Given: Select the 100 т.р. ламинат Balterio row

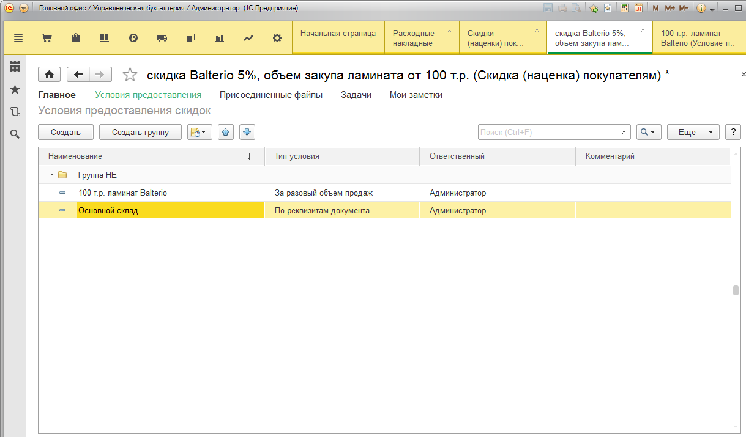Looking at the screenshot, I should (384, 193).
